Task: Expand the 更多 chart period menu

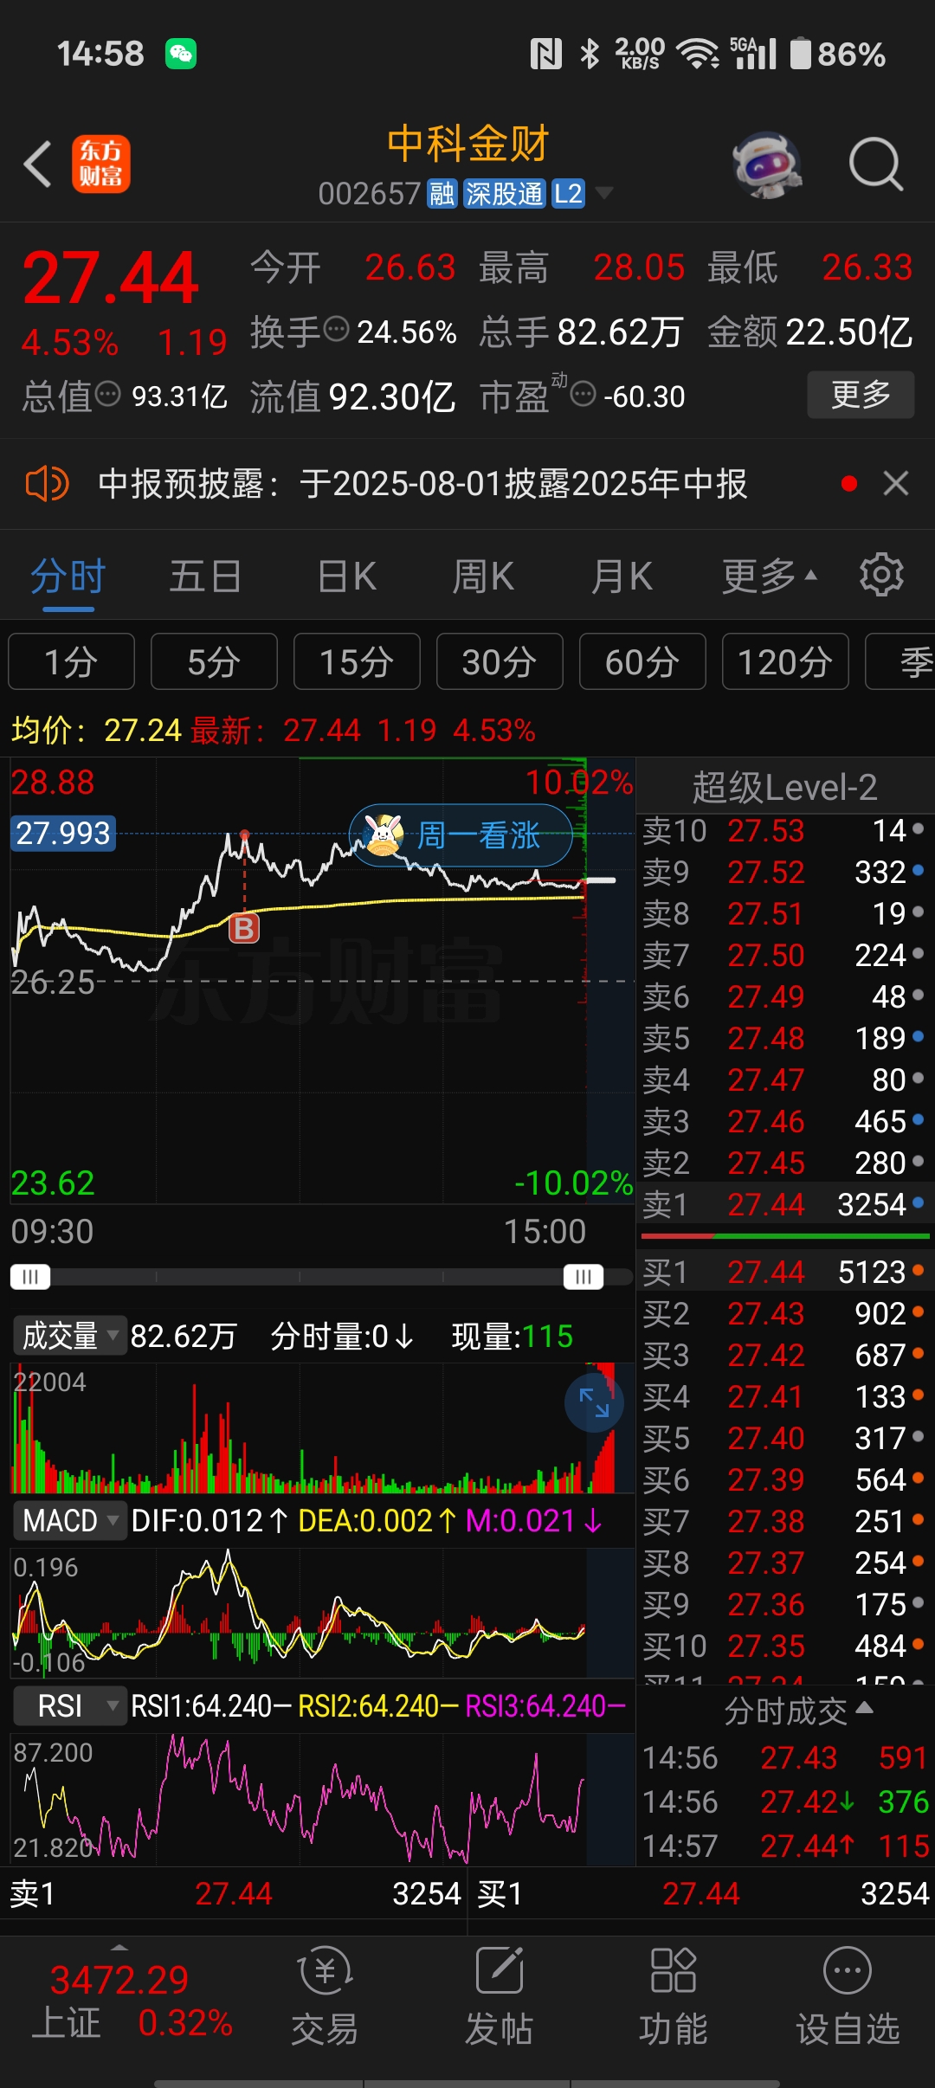Action: point(770,576)
